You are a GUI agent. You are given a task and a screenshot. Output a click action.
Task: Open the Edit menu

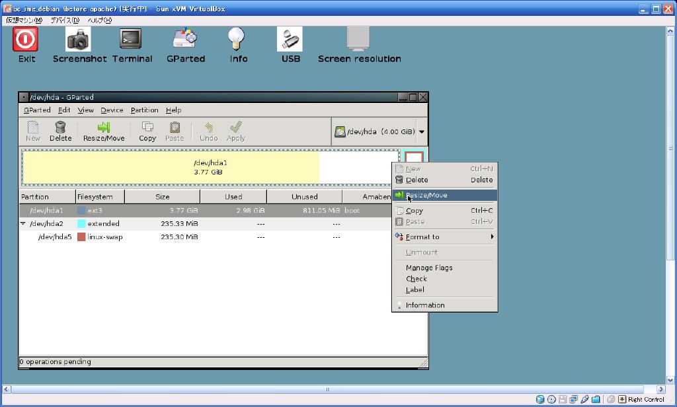[x=64, y=110]
